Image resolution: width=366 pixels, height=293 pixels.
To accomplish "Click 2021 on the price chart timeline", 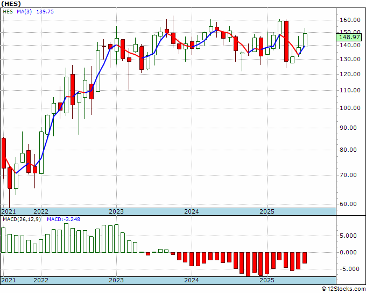I will (x=9, y=211).
